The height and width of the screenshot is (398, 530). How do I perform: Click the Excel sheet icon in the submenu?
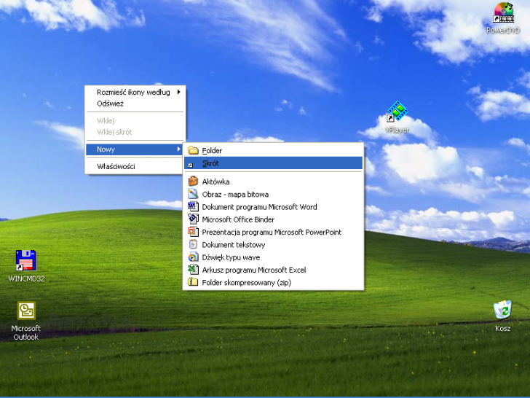click(193, 270)
